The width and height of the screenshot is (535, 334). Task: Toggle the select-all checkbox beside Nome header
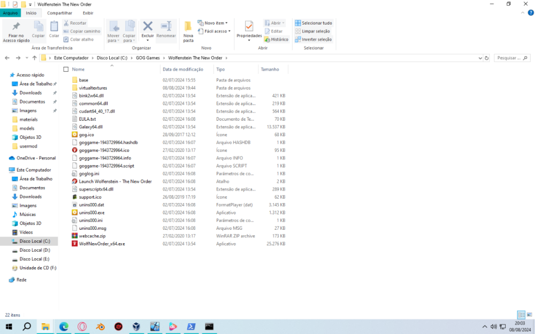66,69
